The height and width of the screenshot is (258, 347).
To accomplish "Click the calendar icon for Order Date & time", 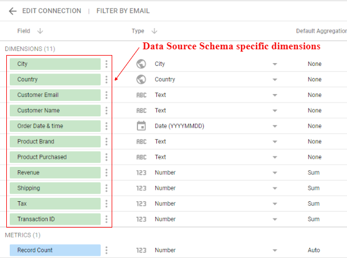I will 141,126.
